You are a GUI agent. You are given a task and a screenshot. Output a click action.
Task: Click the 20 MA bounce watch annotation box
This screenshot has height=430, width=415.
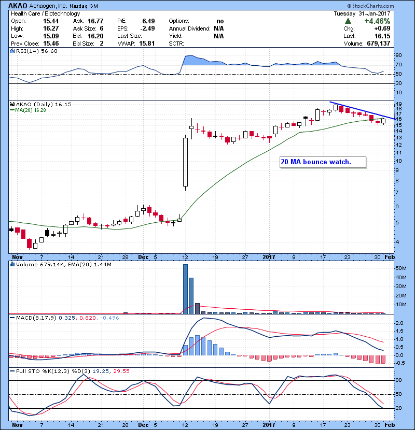(323, 162)
